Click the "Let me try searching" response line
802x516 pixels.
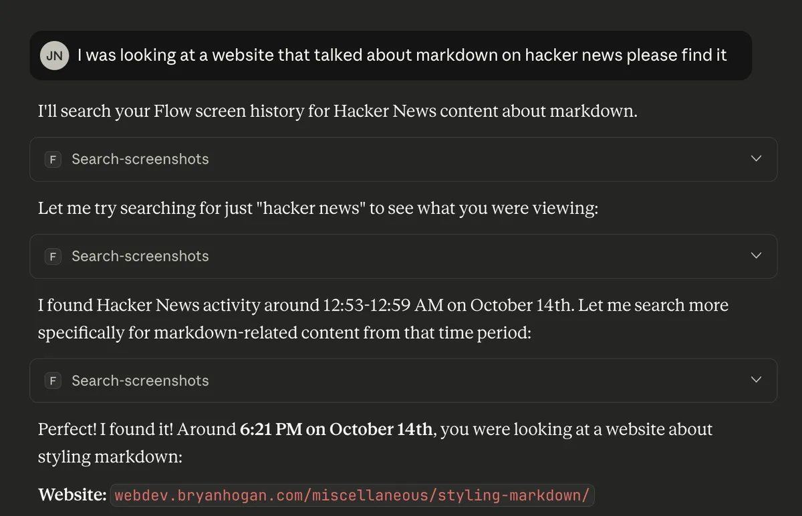pyautogui.click(x=317, y=208)
